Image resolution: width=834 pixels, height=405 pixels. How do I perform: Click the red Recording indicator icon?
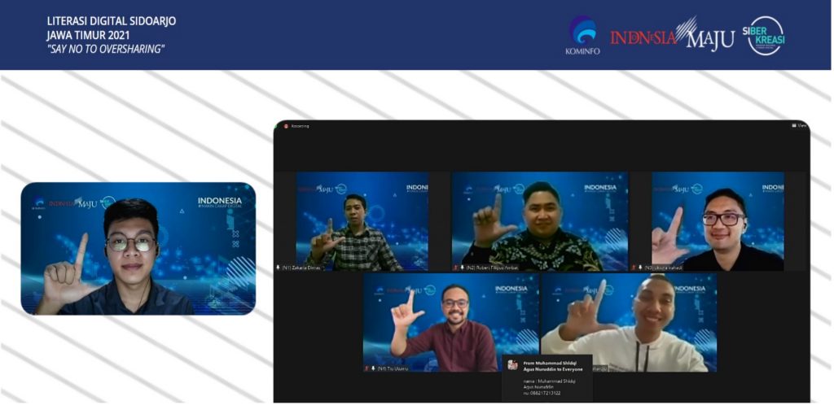coord(286,126)
